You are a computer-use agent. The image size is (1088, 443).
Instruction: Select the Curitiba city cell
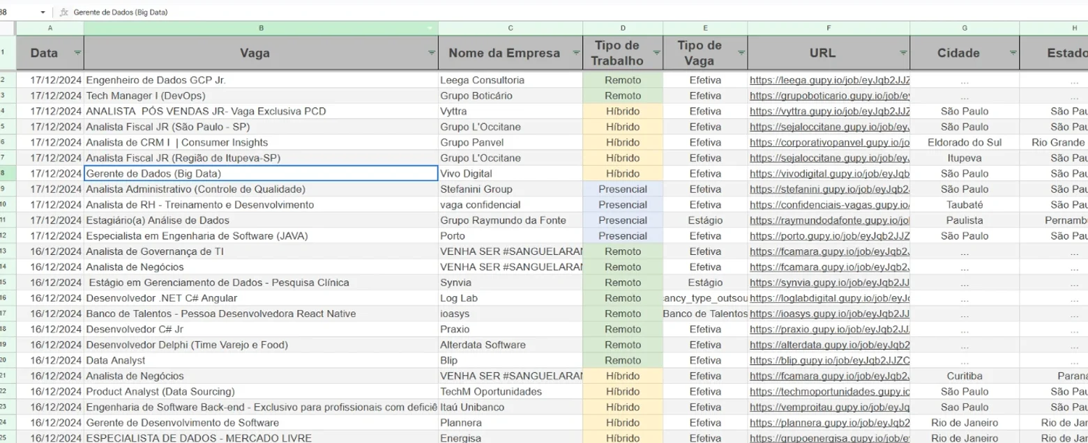[x=965, y=376]
